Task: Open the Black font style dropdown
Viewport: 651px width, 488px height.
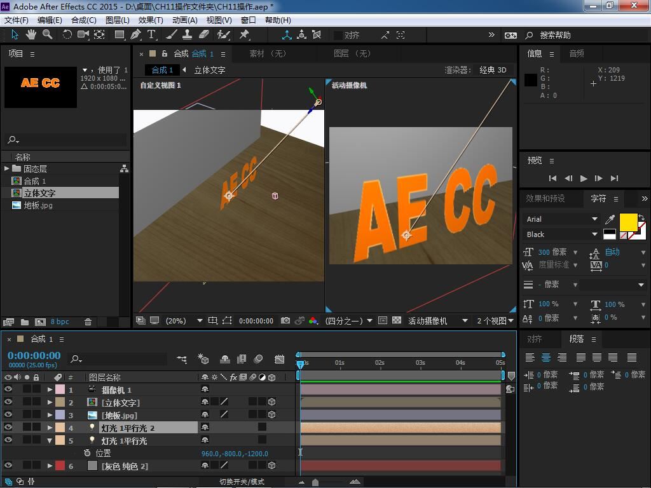Action: click(x=562, y=234)
